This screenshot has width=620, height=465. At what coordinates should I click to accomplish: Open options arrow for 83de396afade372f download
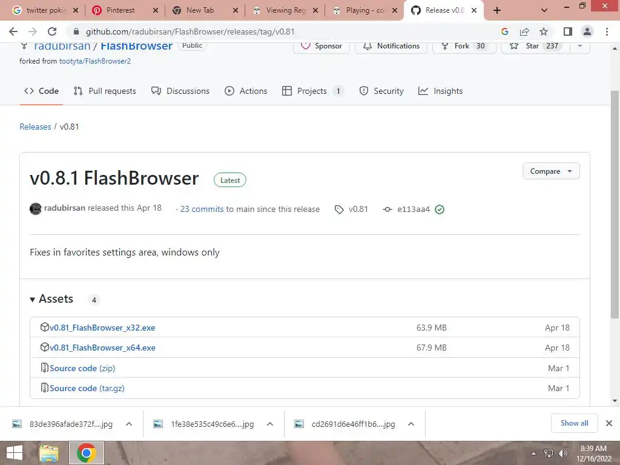click(128, 424)
